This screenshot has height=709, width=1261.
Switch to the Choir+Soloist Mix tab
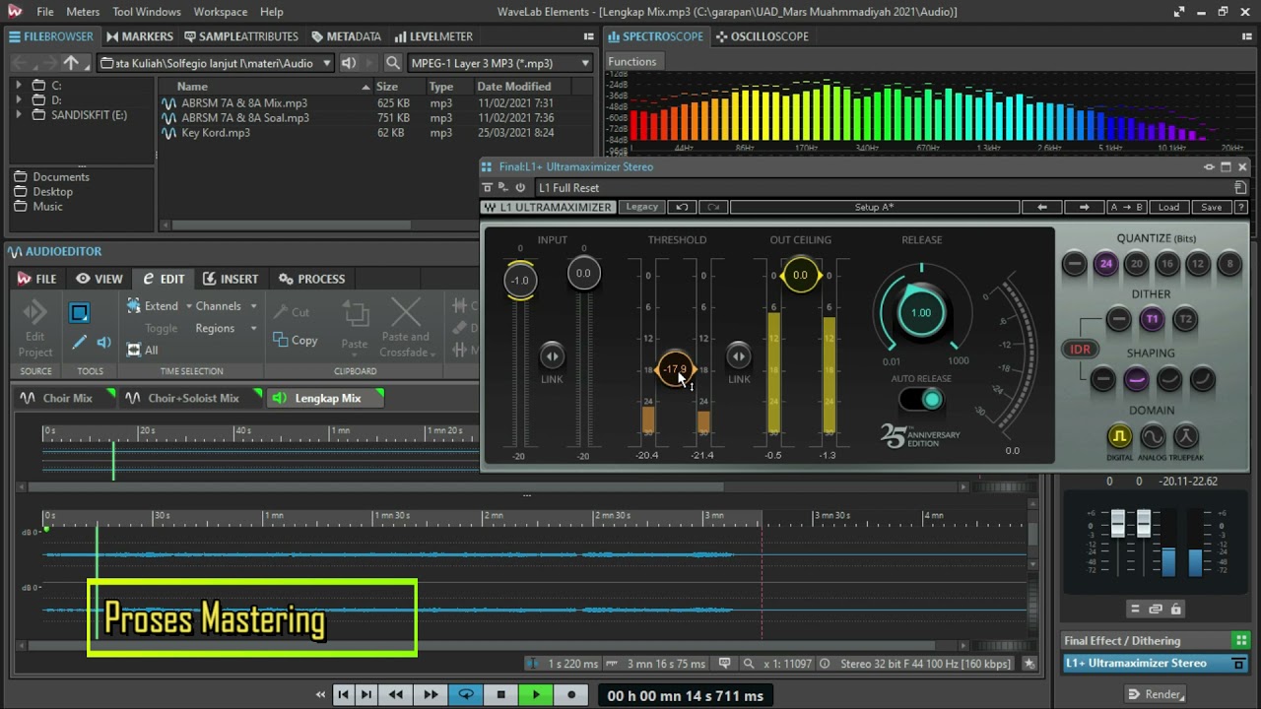coord(192,398)
